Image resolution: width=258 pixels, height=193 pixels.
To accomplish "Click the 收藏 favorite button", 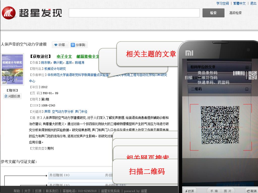I will (x=60, y=45).
